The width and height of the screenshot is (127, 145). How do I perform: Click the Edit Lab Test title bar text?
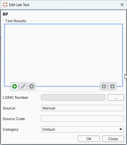point(19,5)
